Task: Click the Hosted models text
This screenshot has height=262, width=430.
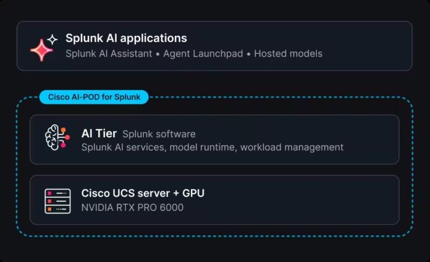Action: click(x=289, y=54)
